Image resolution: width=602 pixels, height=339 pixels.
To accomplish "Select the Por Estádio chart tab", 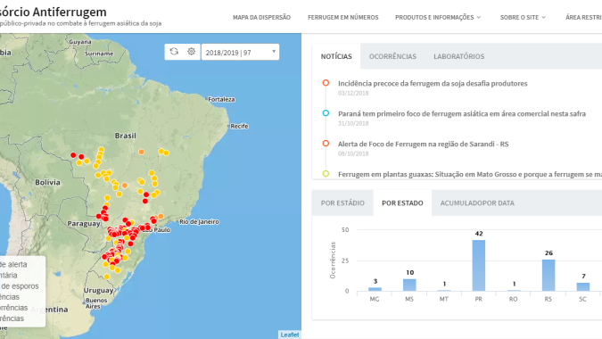I will pyautogui.click(x=342, y=203).
